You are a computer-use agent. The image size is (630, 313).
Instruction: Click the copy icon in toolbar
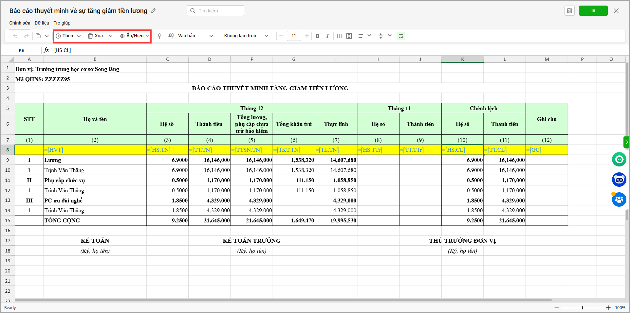click(38, 36)
